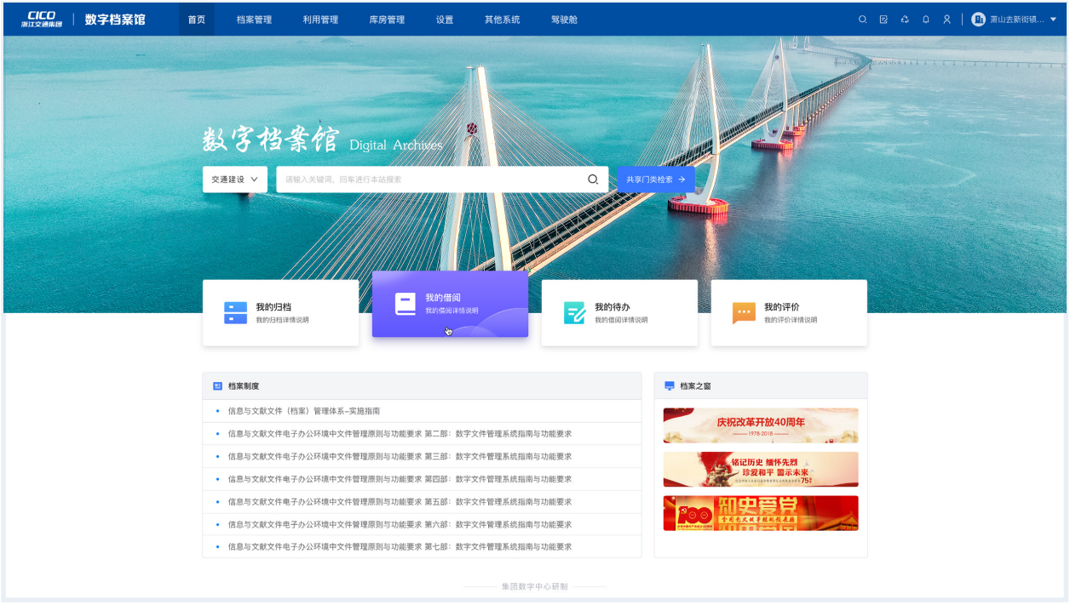Open the 库房管理 menu

[387, 20]
